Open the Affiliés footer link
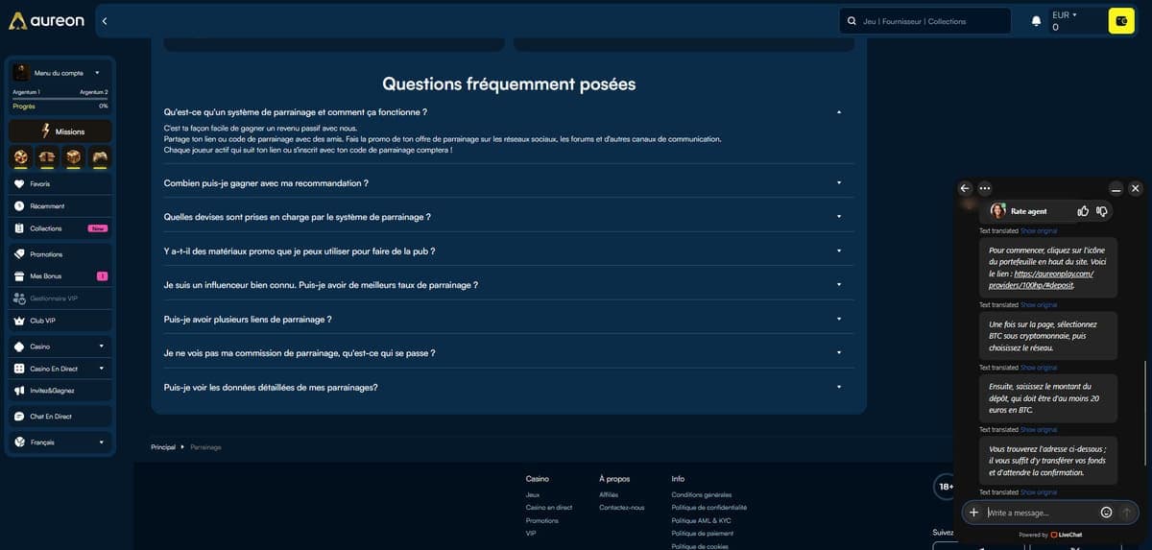The width and height of the screenshot is (1152, 550). click(x=609, y=495)
